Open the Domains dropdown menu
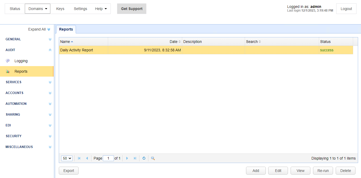 (37, 9)
